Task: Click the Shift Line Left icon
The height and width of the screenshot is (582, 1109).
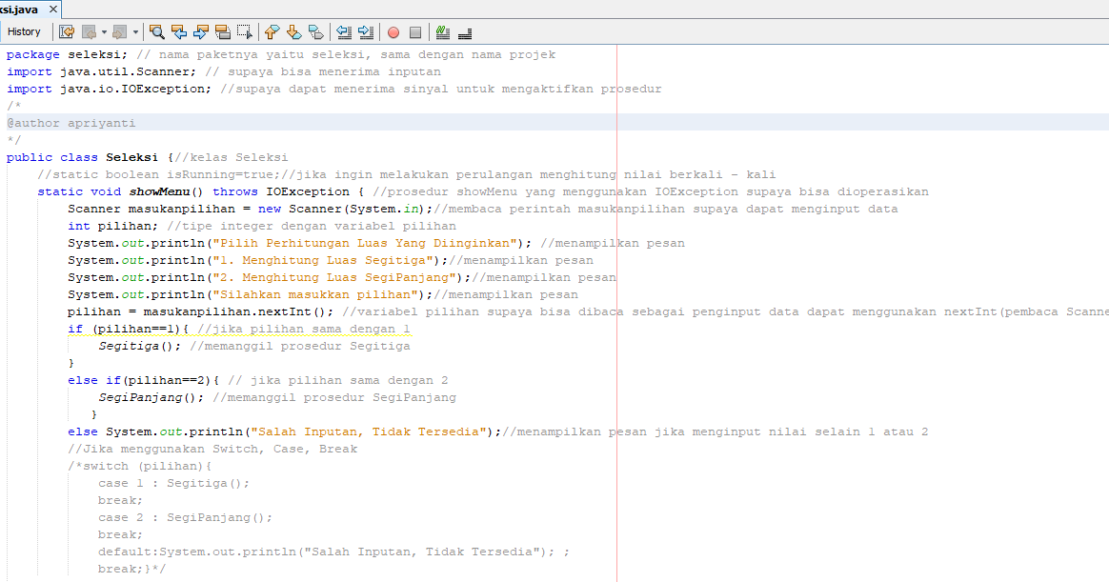Action: pos(346,31)
